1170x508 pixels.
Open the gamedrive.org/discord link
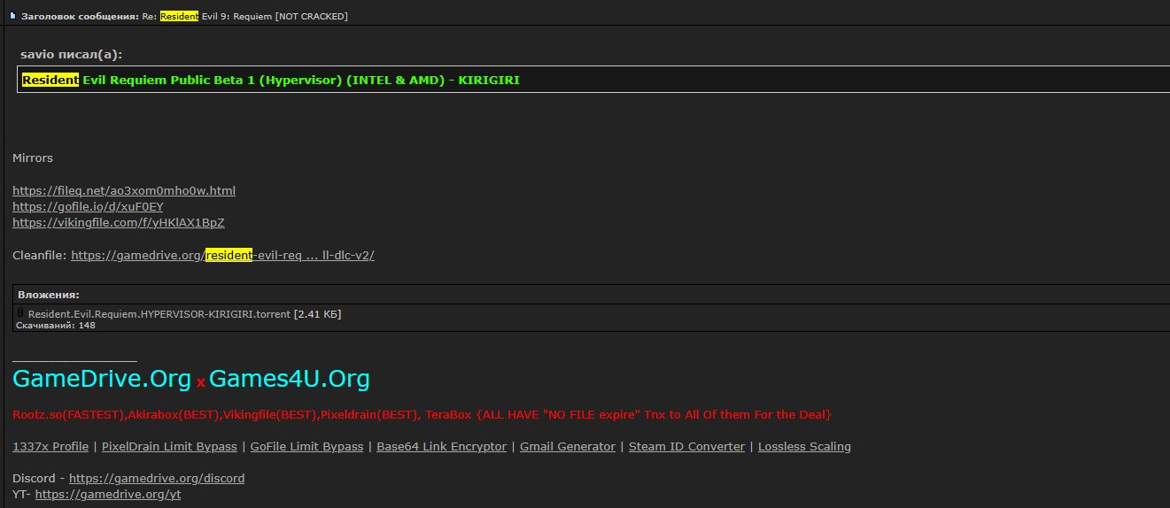[157, 478]
